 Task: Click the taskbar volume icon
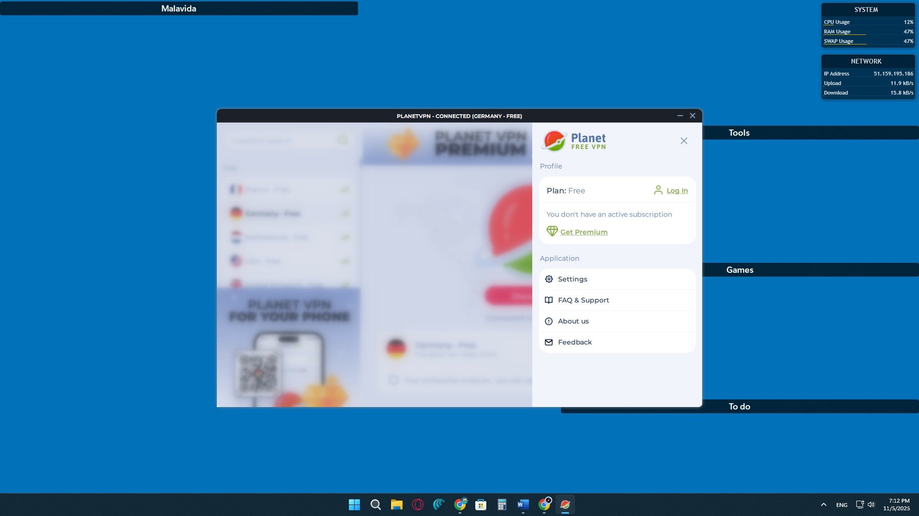[871, 505]
